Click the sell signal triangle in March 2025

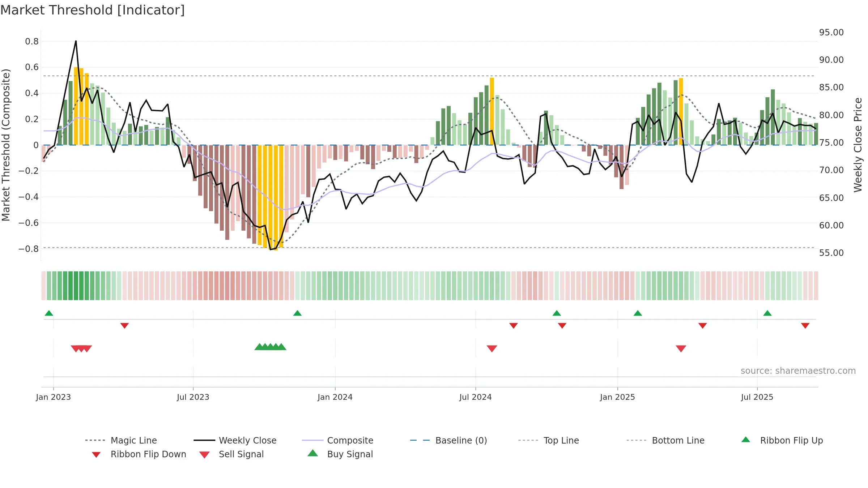point(681,348)
